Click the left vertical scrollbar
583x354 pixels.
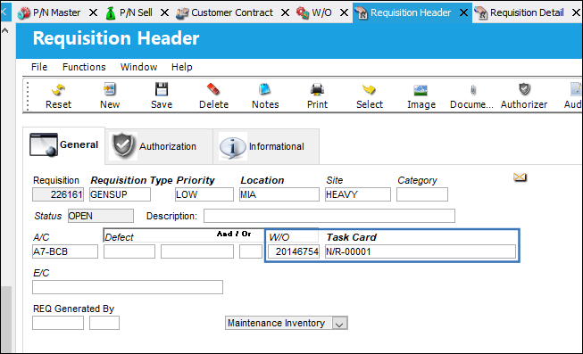click(x=6, y=318)
